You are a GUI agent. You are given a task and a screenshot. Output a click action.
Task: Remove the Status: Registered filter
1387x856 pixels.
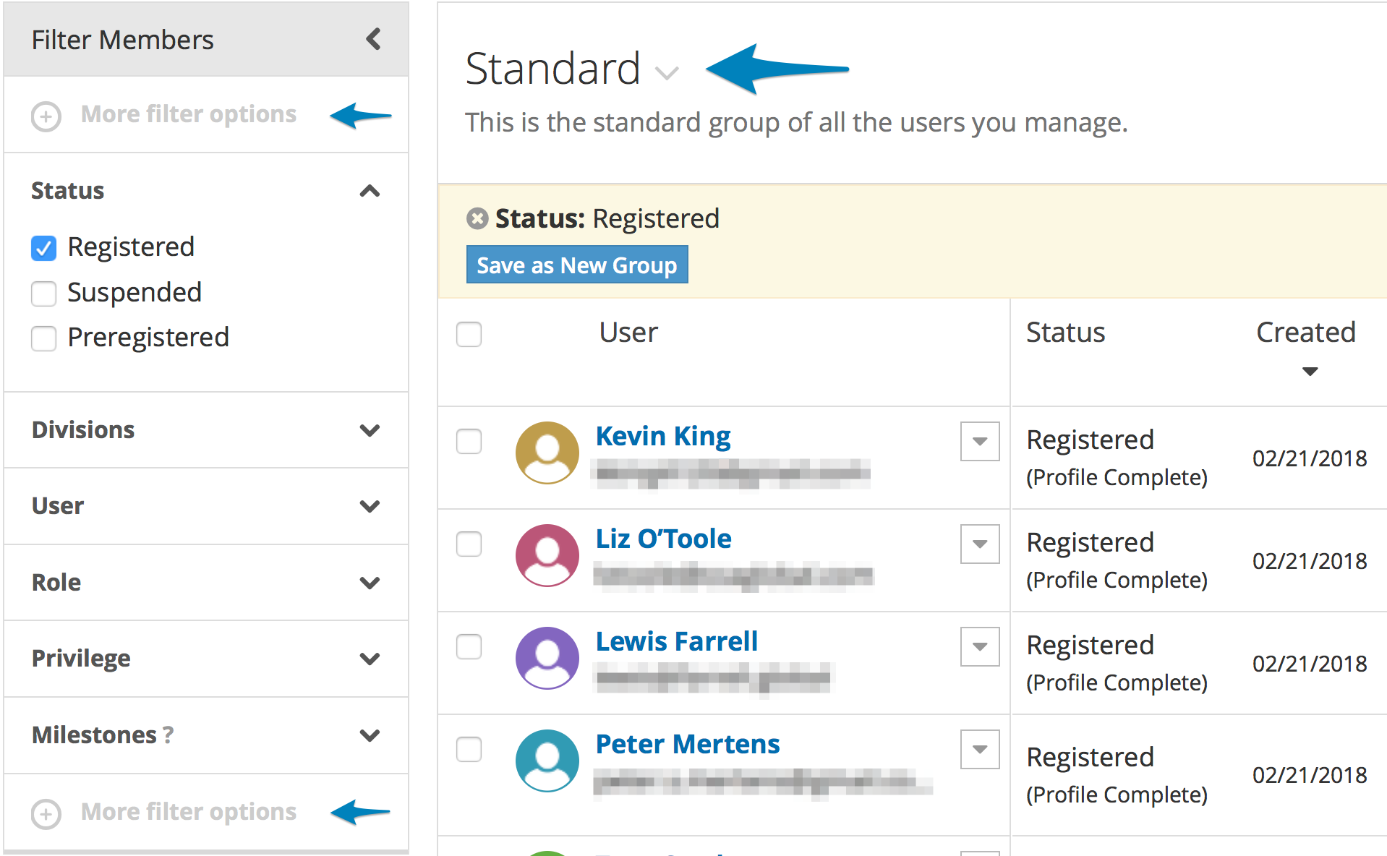point(477,218)
